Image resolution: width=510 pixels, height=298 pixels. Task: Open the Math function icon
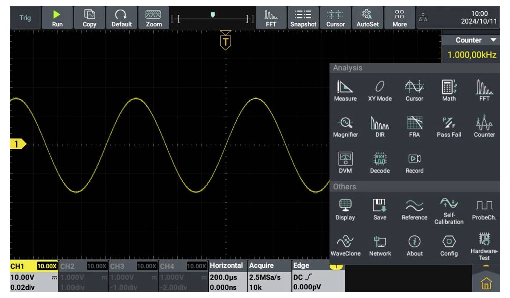(449, 91)
